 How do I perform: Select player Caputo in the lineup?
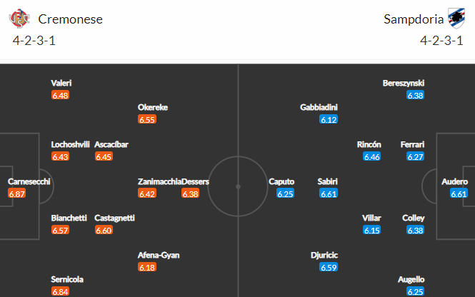click(x=281, y=181)
